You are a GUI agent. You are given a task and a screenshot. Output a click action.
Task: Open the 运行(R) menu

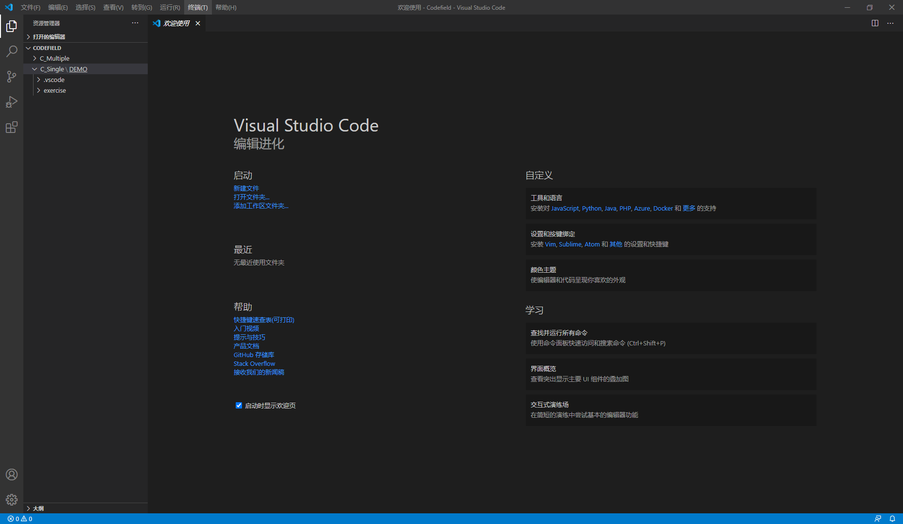coord(170,7)
